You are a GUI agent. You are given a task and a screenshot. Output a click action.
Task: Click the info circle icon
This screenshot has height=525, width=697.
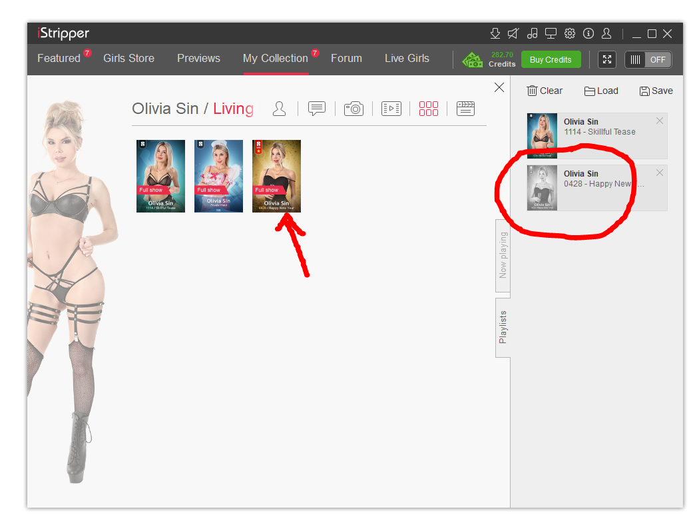(x=588, y=34)
